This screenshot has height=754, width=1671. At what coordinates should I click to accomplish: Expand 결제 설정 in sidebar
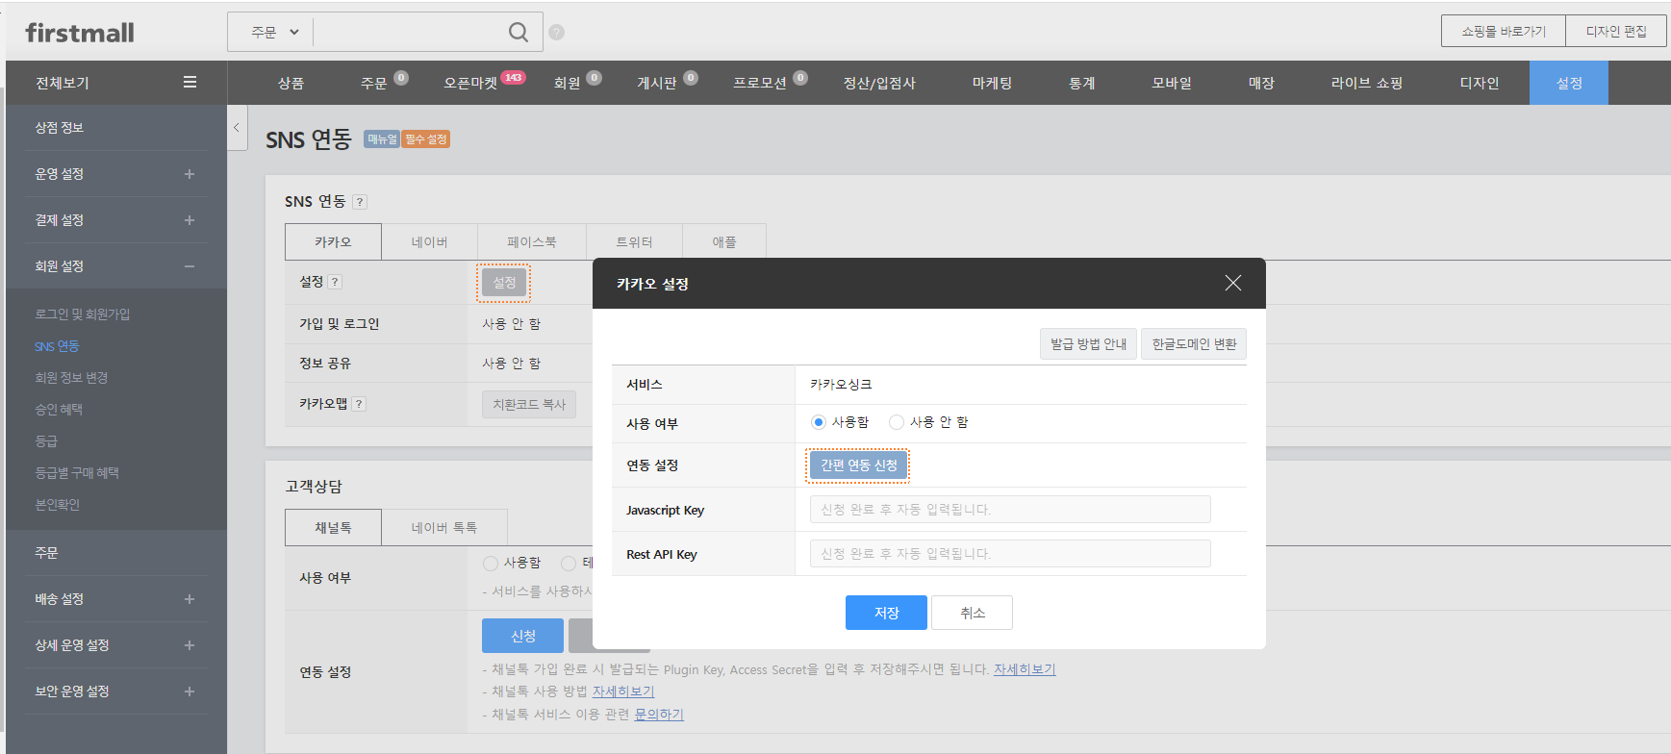pyautogui.click(x=190, y=220)
